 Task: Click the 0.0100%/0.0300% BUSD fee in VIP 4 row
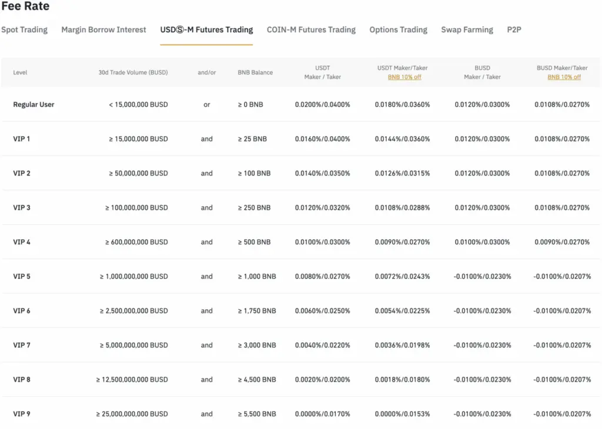(482, 242)
